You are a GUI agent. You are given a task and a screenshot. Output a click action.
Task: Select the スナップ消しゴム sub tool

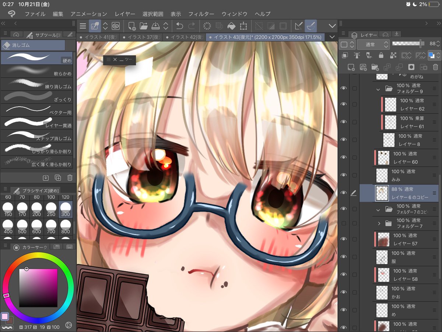coord(37,136)
